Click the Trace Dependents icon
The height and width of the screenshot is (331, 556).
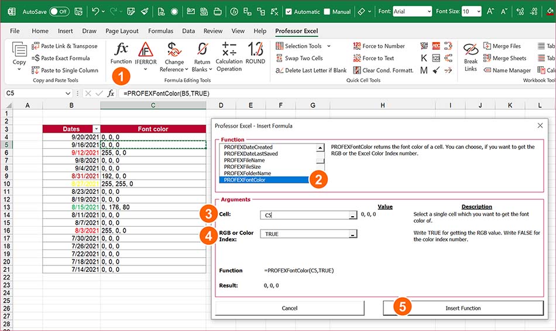coord(260,11)
